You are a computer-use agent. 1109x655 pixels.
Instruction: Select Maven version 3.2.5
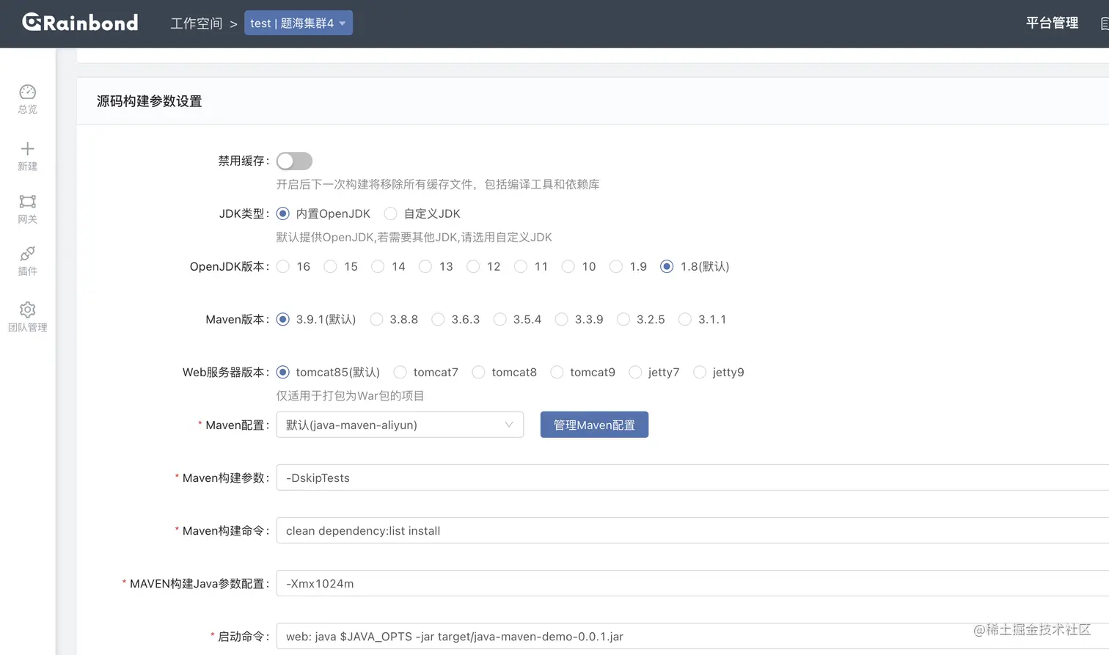pyautogui.click(x=623, y=319)
